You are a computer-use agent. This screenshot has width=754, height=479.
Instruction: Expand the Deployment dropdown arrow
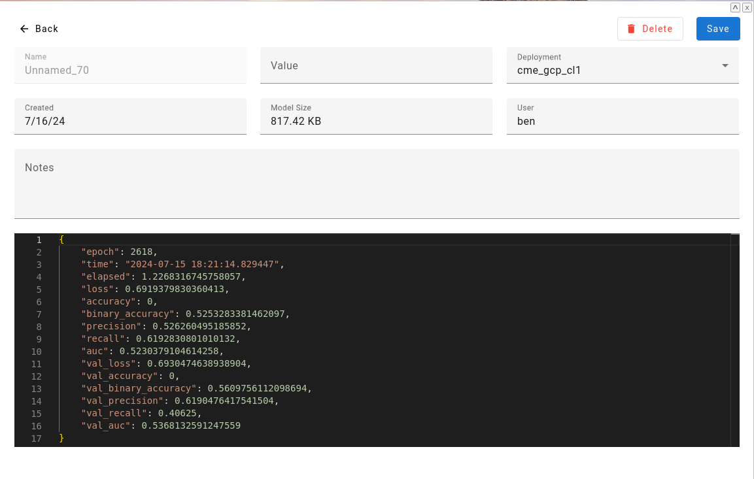coord(725,66)
